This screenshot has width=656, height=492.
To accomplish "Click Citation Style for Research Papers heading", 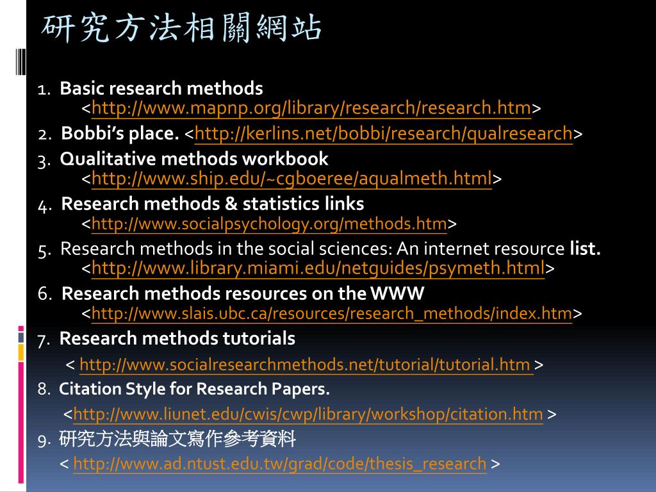I will click(x=194, y=389).
